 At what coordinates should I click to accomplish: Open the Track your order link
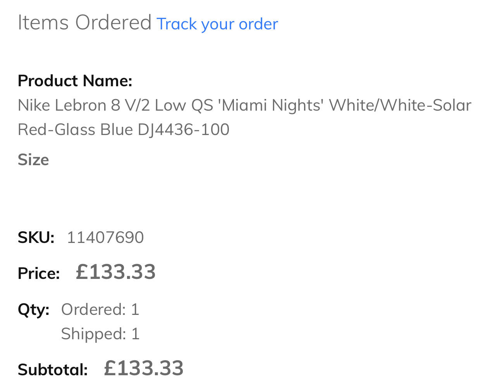click(217, 24)
